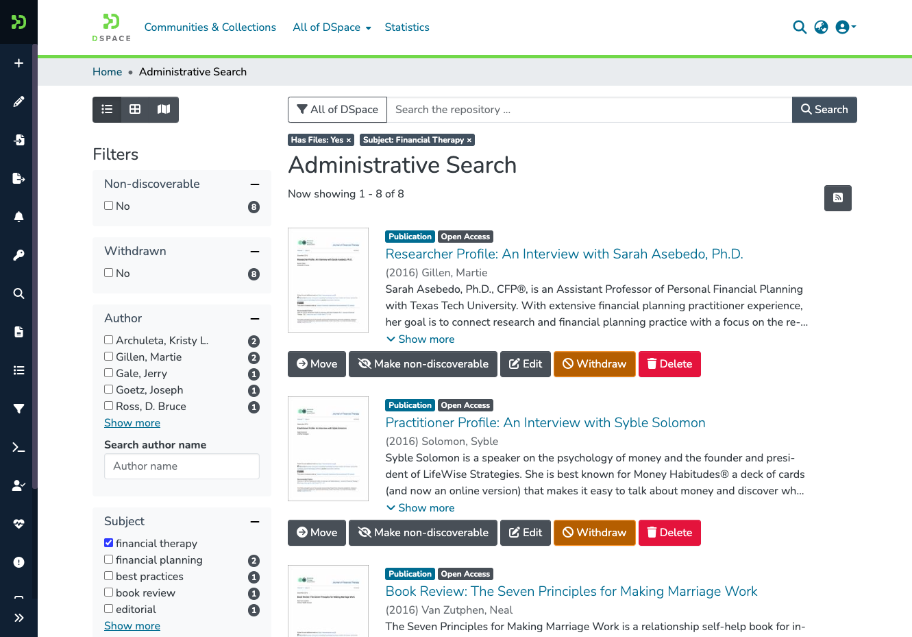Screen dimensions: 912x637
Task: Click the pencil Edit sidebar icon
Action: (19, 101)
